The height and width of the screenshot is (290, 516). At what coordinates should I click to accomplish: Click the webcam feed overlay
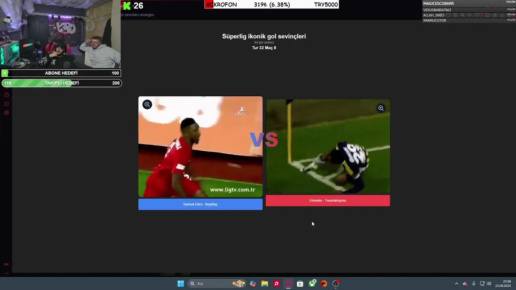[60, 34]
